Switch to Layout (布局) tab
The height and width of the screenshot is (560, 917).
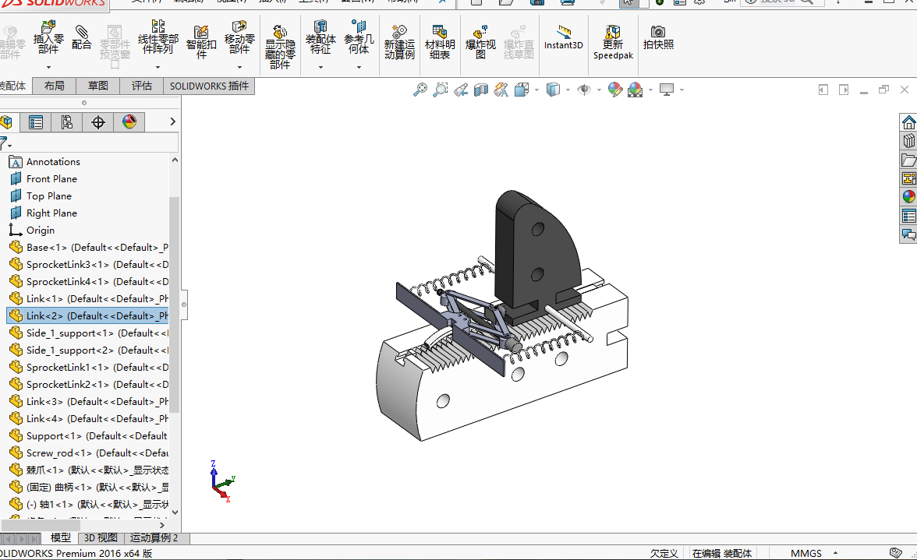click(55, 86)
